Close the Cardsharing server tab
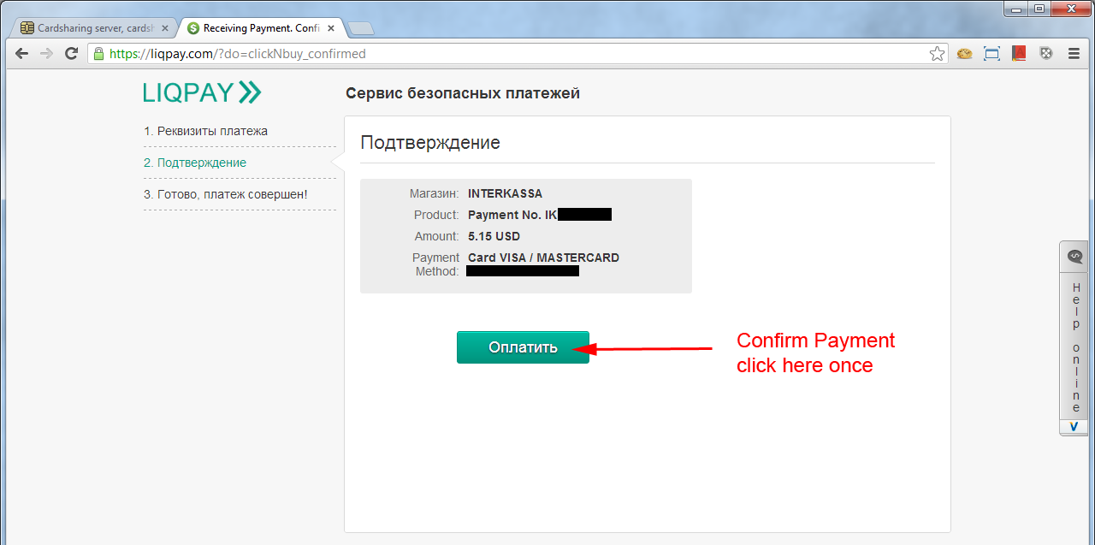Image resolution: width=1095 pixels, height=545 pixels. (x=165, y=28)
